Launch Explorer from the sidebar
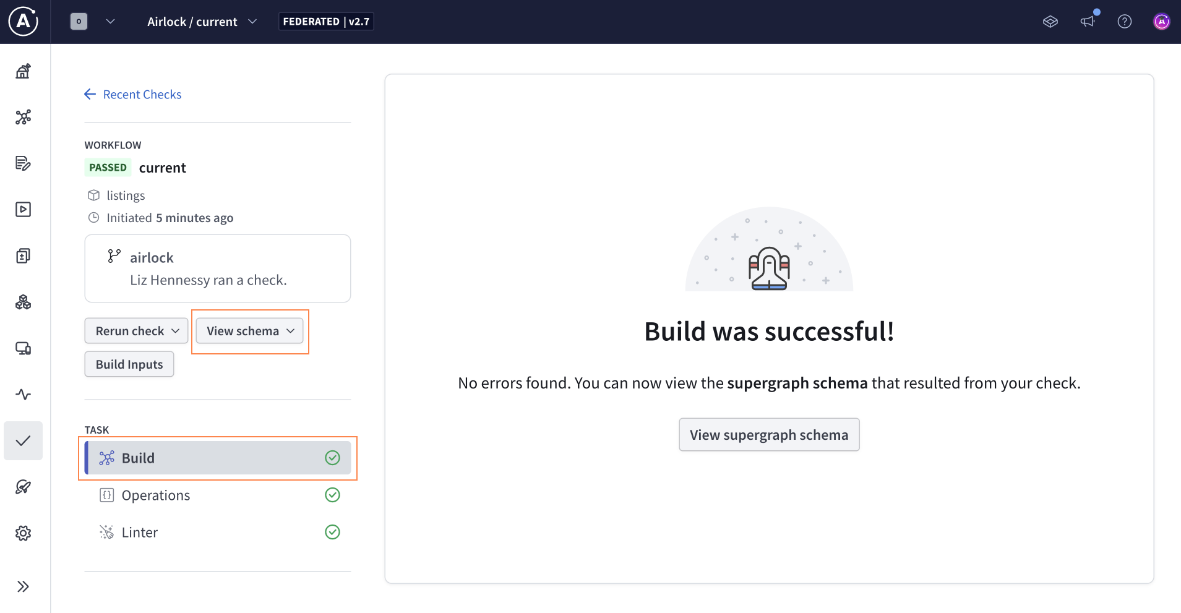This screenshot has height=613, width=1181. coord(23,209)
